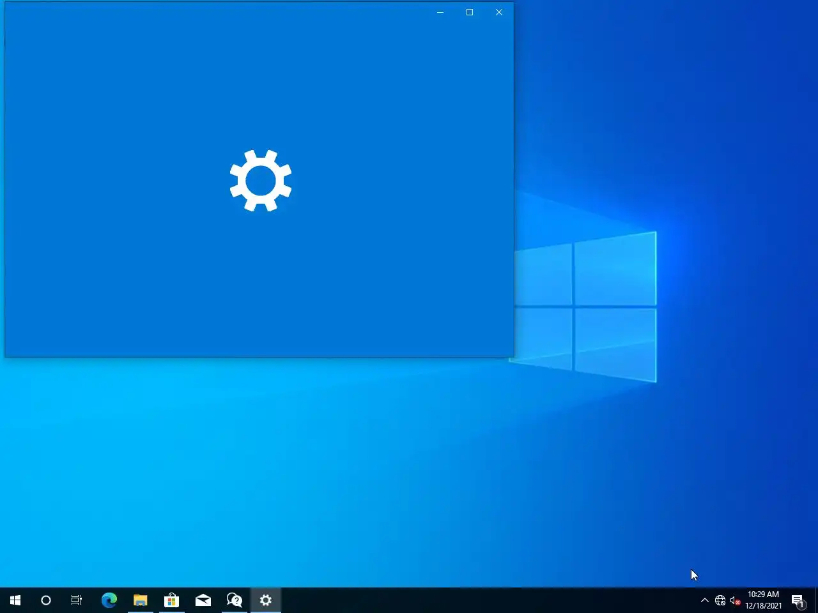
Task: Open the Windows Start menu
Action: pos(15,600)
